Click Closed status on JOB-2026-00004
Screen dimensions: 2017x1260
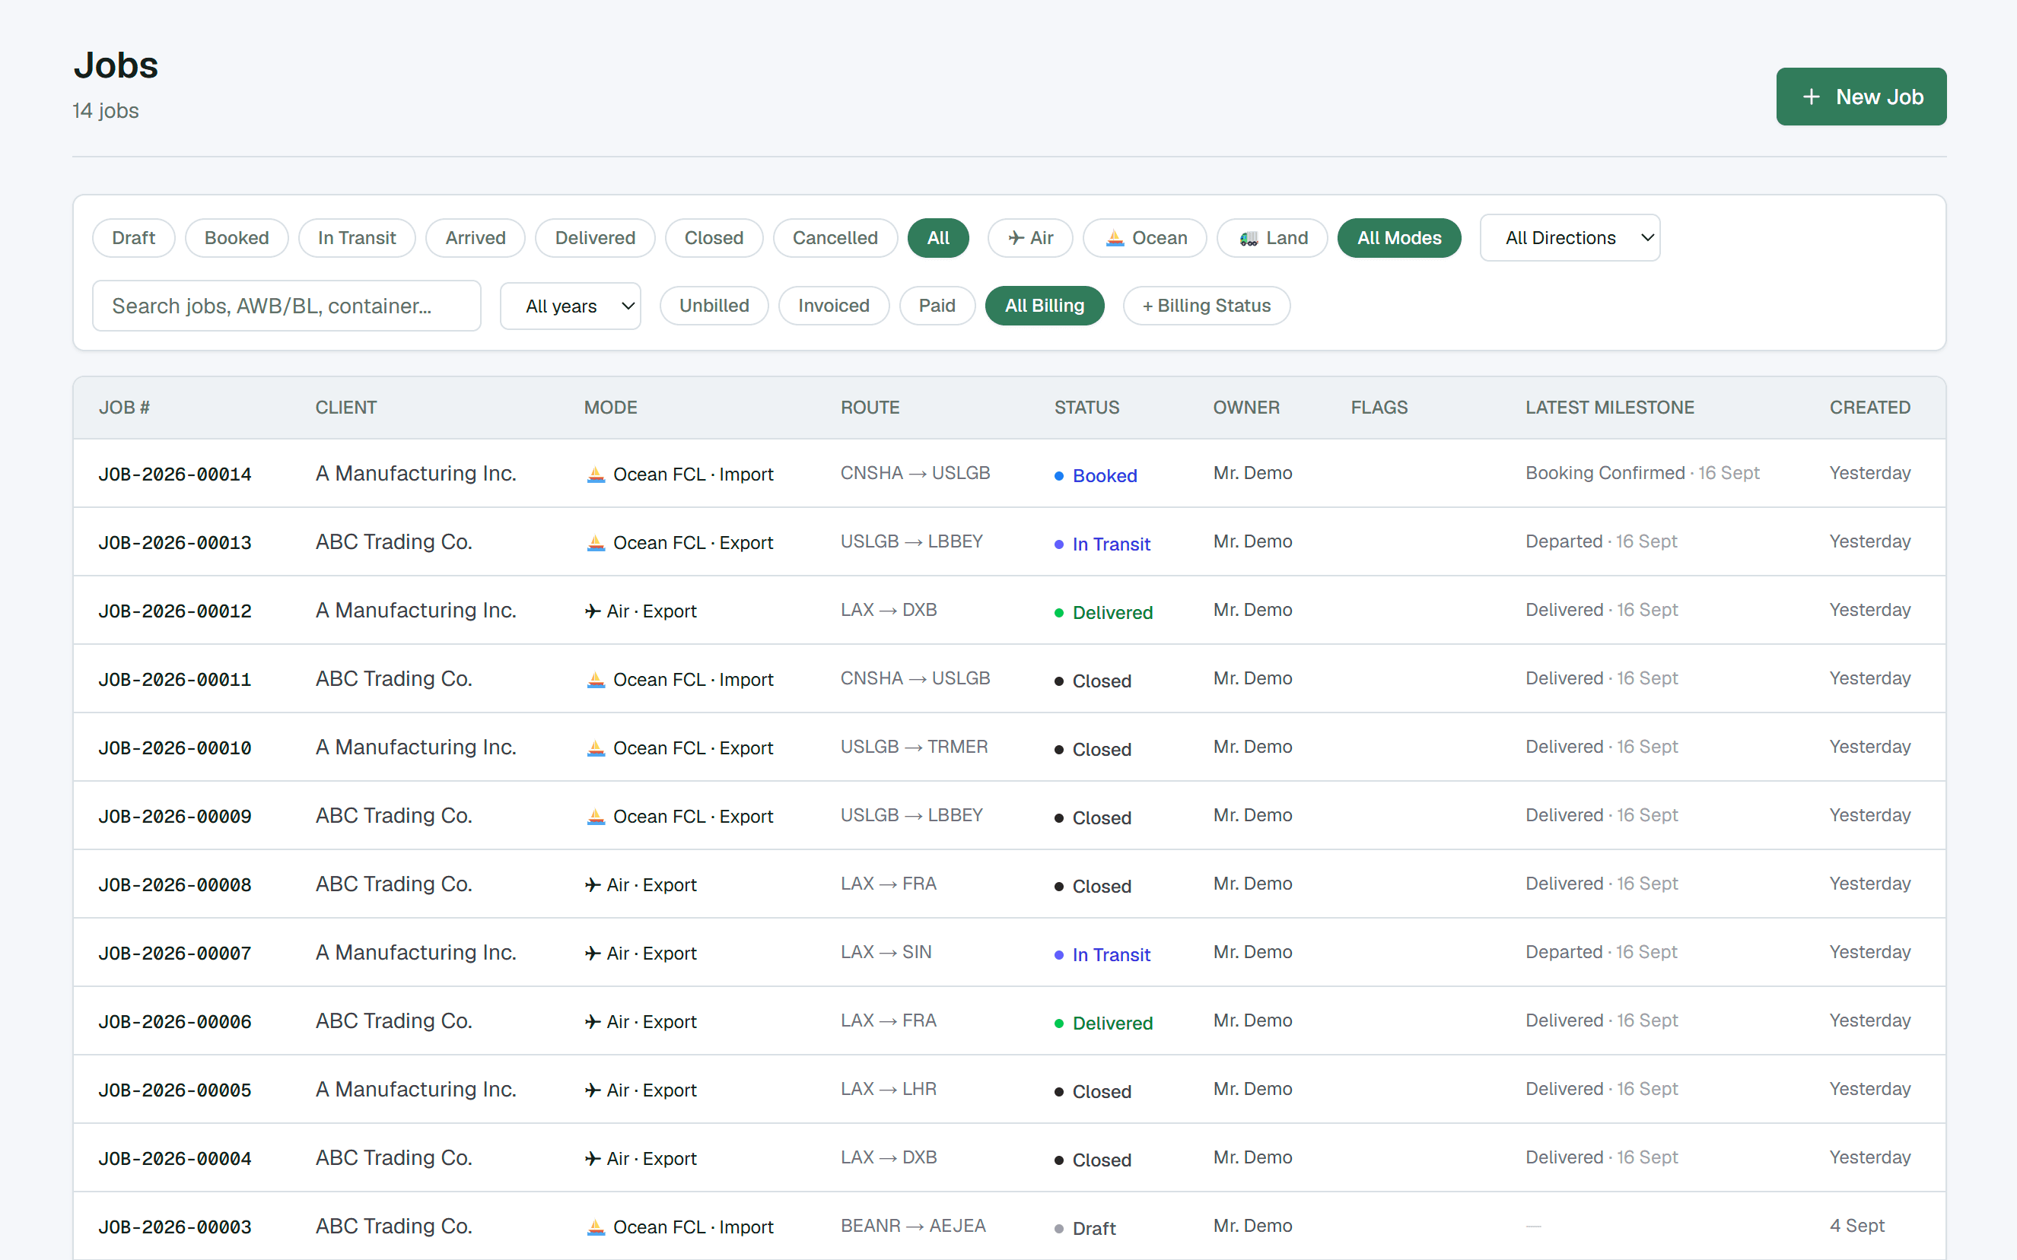click(1093, 1160)
